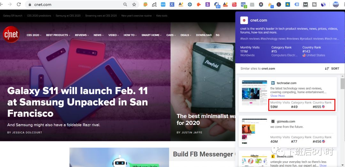Click the browser reload button
This screenshot has height=167, width=345.
point(19,4)
